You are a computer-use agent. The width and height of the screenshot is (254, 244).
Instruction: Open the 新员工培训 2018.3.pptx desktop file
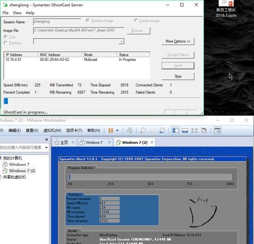pyautogui.click(x=226, y=9)
